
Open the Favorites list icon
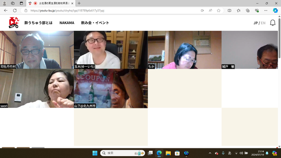(238, 11)
